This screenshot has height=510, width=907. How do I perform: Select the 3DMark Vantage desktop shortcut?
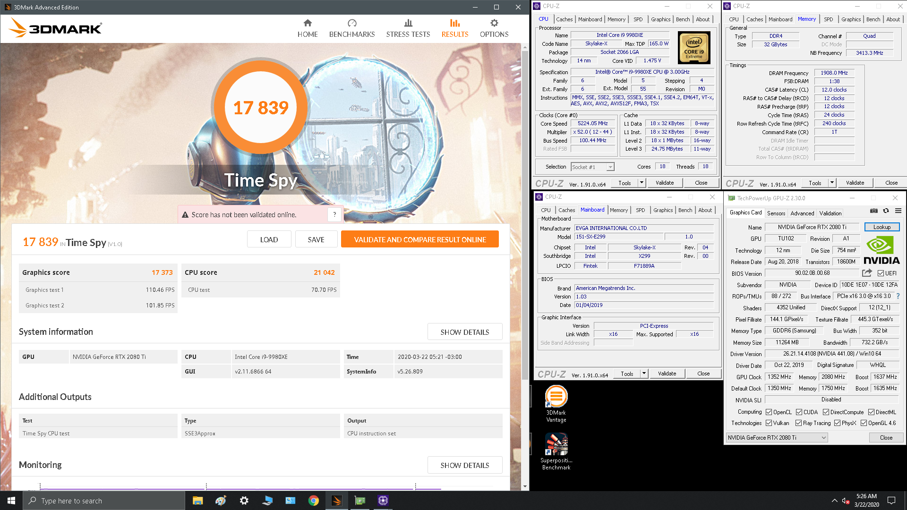point(556,404)
